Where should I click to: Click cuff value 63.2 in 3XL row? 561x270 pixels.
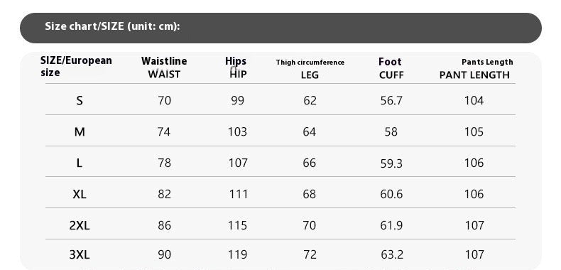click(392, 254)
